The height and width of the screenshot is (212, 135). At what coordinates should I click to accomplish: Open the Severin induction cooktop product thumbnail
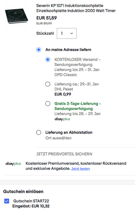(x=16, y=16)
